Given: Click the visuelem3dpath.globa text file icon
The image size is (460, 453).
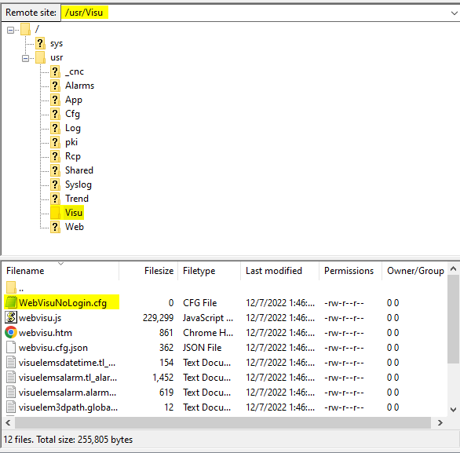Looking at the screenshot, I should [x=11, y=407].
